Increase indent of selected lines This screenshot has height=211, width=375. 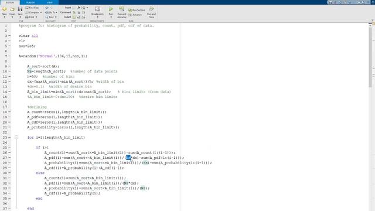[79, 17]
